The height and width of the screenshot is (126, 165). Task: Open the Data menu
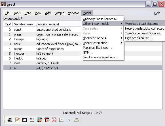tap(28, 13)
